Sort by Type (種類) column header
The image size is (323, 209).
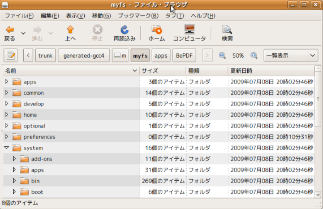(207, 71)
